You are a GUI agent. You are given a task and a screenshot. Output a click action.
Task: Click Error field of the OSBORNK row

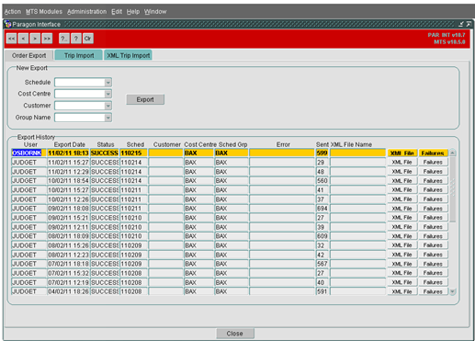282,153
